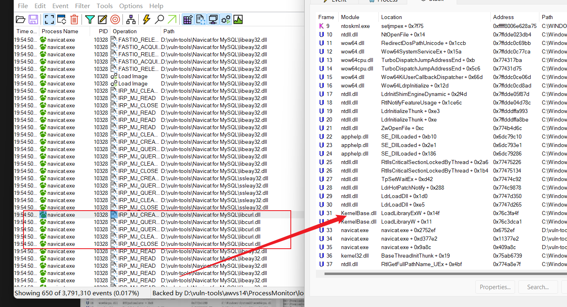Image resolution: width=567 pixels, height=307 pixels.
Task: Click the file icon of ssleay32.dll IRP_MJ_CLOSE row
Action: [x=114, y=207]
